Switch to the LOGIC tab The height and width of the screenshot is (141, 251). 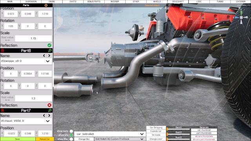click(199, 2)
